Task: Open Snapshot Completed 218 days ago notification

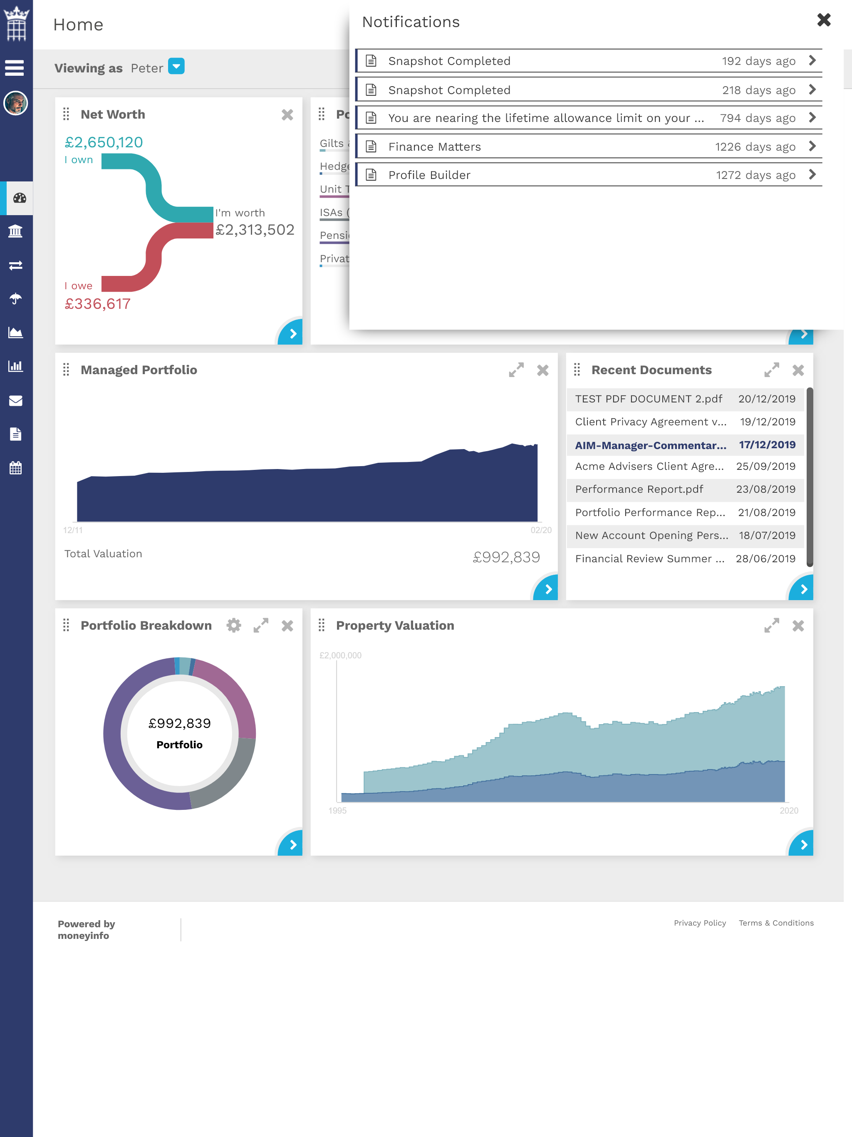Action: coord(589,89)
